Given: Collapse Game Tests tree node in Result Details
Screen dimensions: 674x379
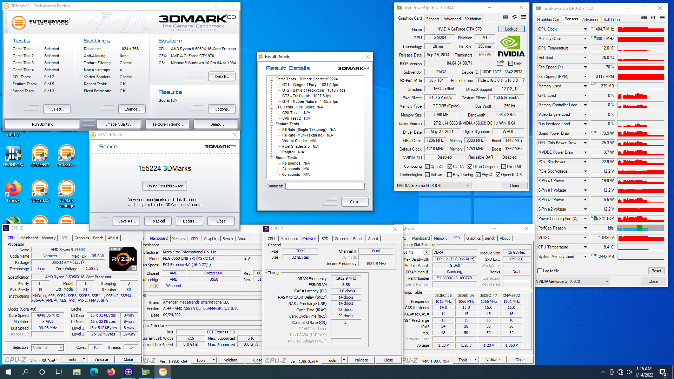Looking at the screenshot, I should tap(272, 79).
